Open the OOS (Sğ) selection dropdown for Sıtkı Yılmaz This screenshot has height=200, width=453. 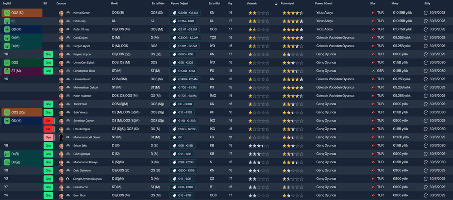(x=22, y=112)
